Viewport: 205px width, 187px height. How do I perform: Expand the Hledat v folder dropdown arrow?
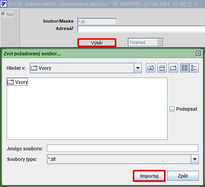138,68
